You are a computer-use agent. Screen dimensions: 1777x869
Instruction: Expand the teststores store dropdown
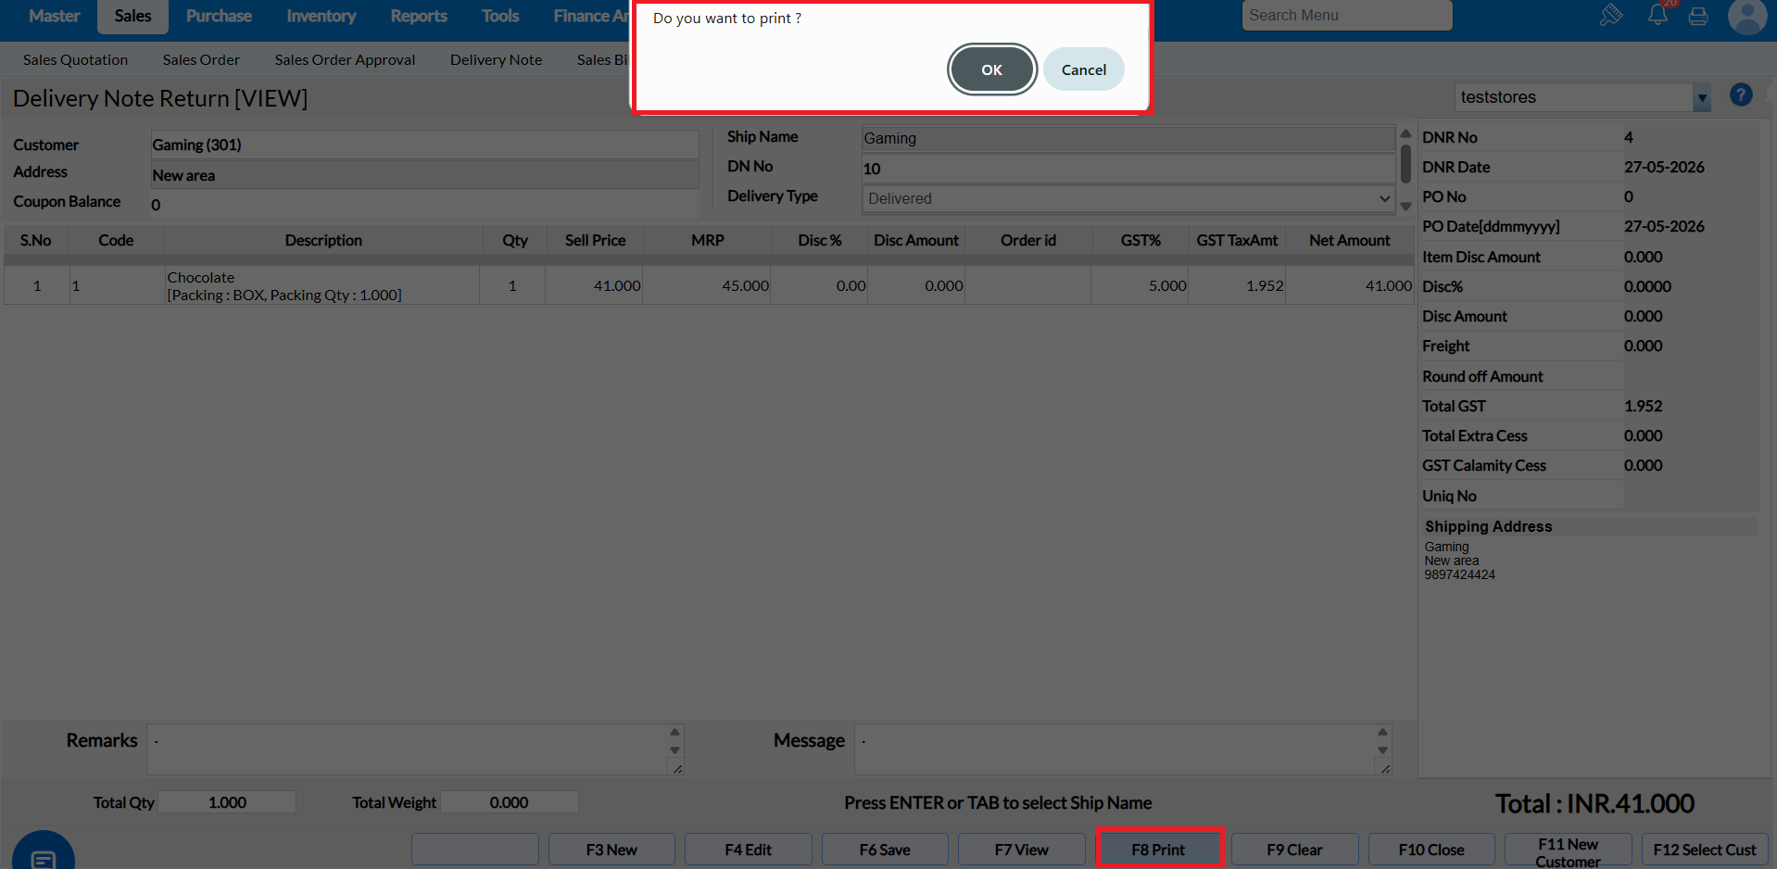[x=1702, y=97]
